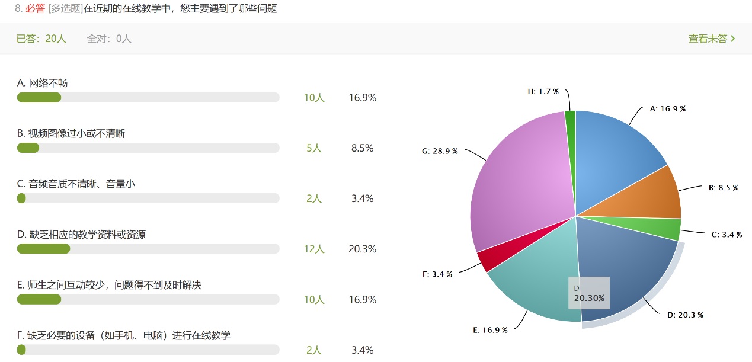Viewport: 752px width, 362px height.
Task: Click the A. 网络不畅 progress bar
Action: point(148,98)
